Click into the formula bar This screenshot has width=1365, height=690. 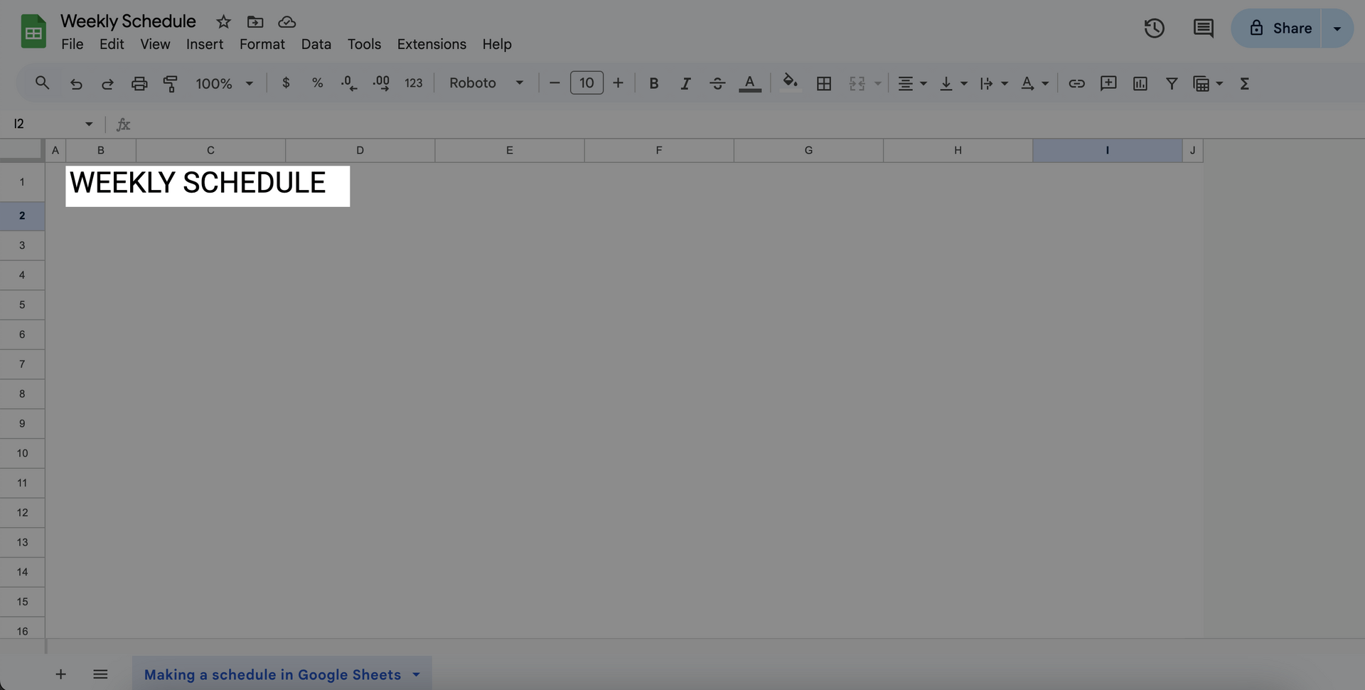(746, 124)
